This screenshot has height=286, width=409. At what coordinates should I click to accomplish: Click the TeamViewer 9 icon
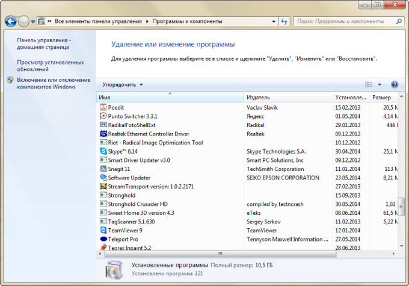pyautogui.click(x=103, y=230)
